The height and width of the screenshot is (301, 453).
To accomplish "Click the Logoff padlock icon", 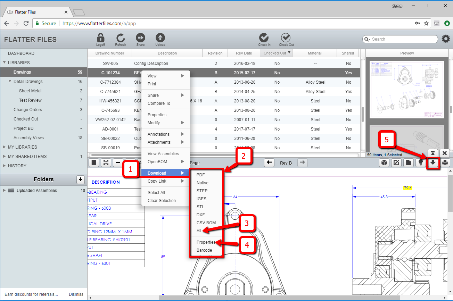I will [x=101, y=38].
